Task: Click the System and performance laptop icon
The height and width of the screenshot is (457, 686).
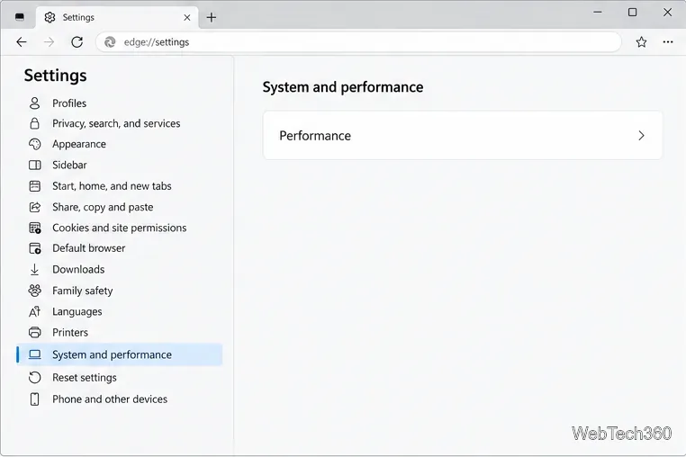Action: pyautogui.click(x=34, y=354)
